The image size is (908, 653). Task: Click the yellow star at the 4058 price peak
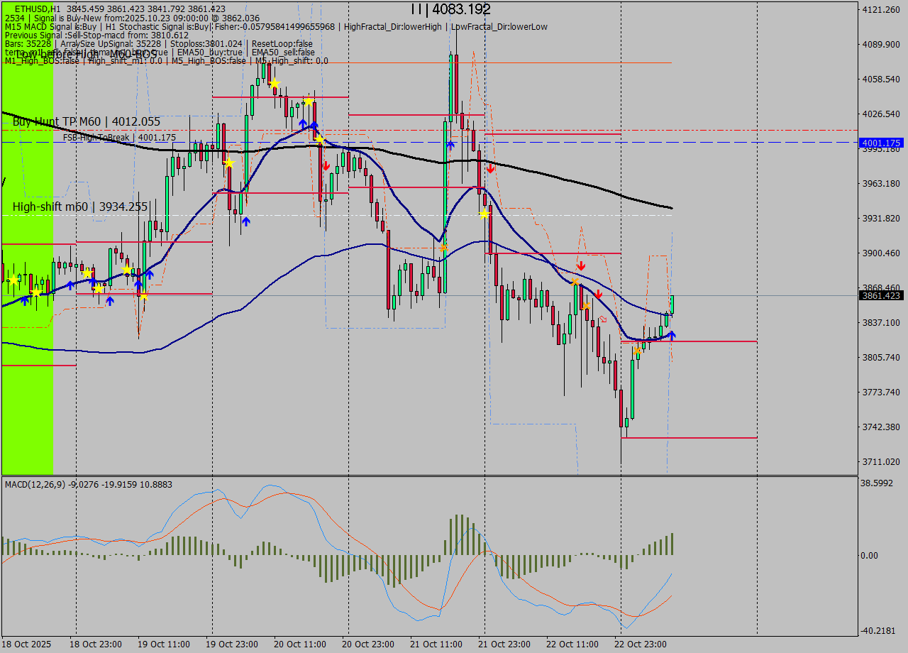coord(274,84)
